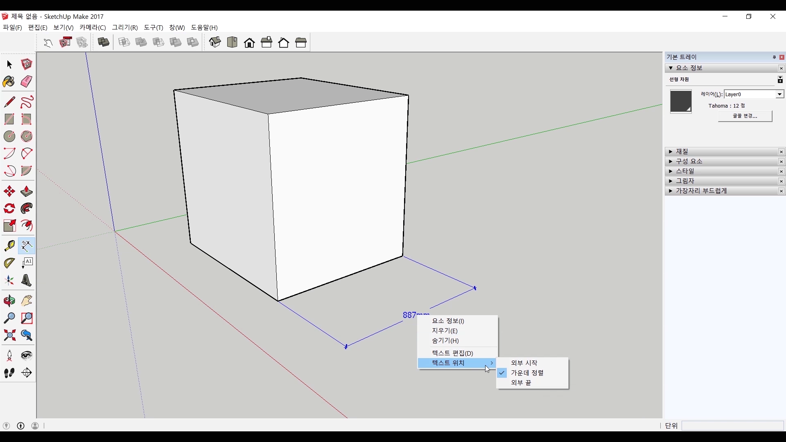Select checked 가운데 정렬 option

pos(527,373)
